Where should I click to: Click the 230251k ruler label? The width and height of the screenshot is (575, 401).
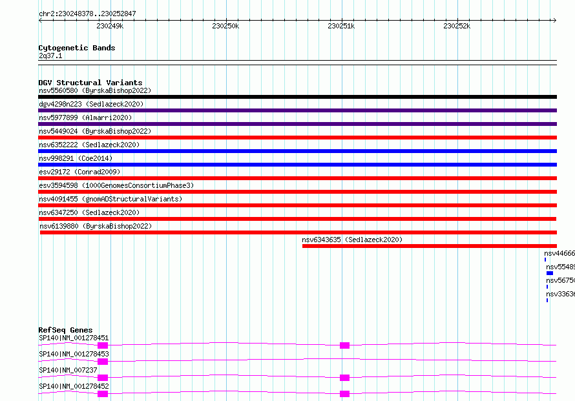[x=341, y=26]
